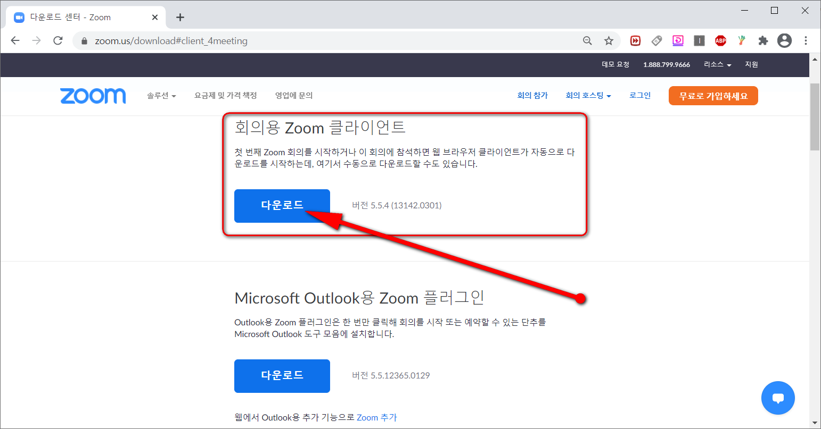Click 데모 요청 in the top bar
Viewport: 821px width, 429px height.
(x=615, y=64)
